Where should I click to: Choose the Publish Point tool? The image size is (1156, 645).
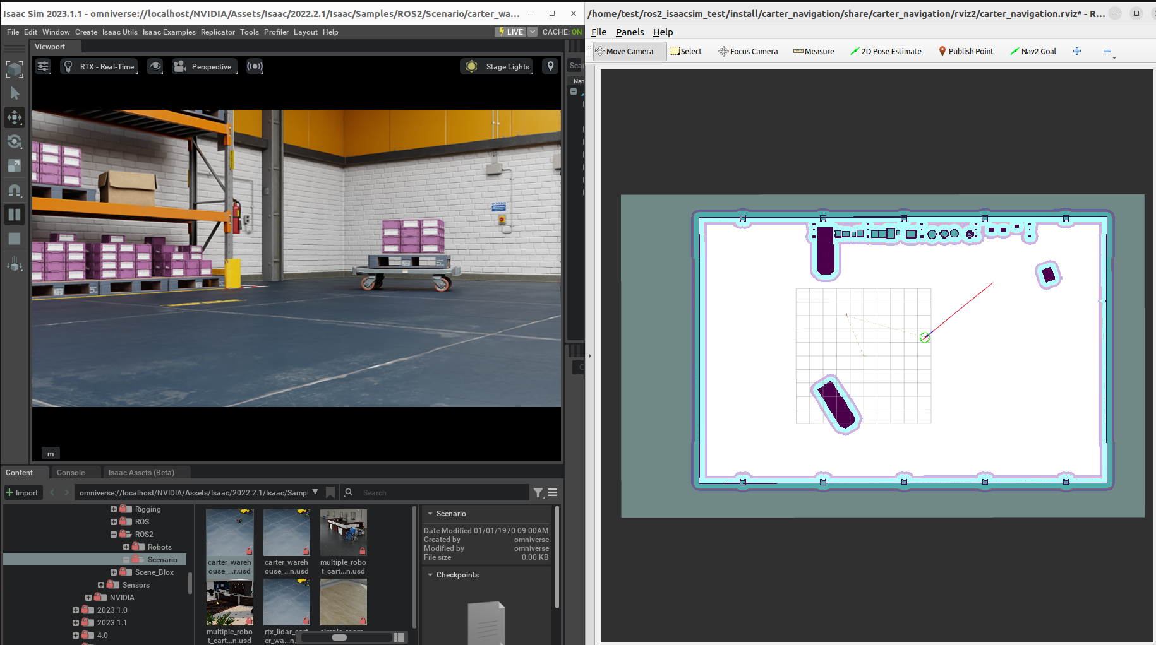pos(966,52)
